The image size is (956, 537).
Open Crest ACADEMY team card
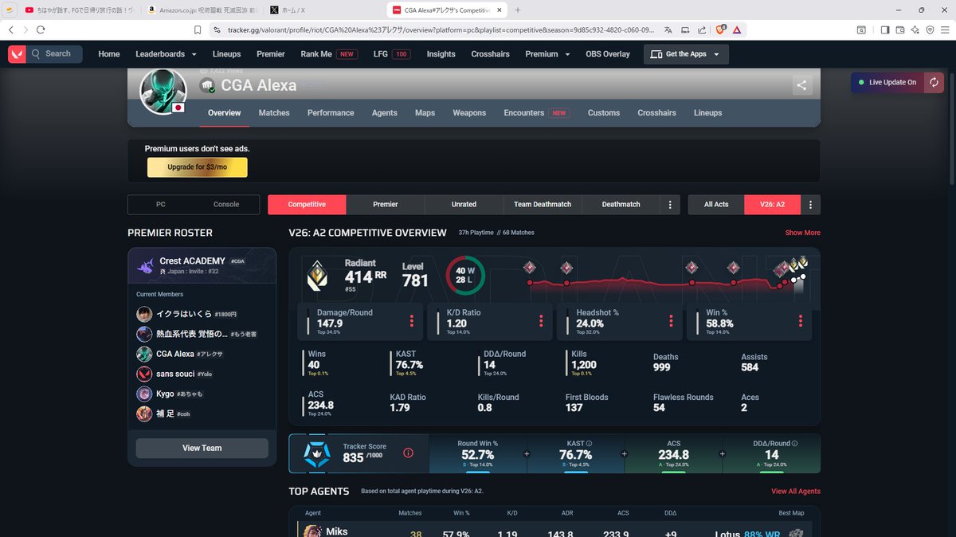click(202, 265)
